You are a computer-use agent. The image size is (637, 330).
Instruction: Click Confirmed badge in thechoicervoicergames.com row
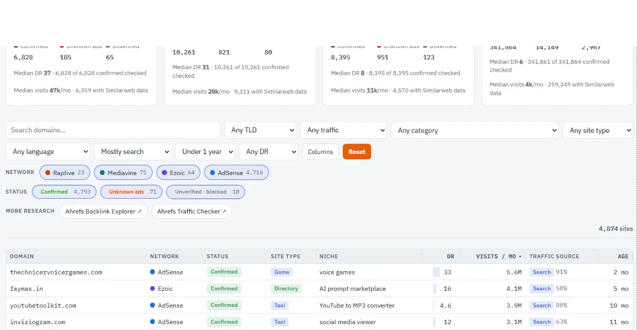point(224,272)
